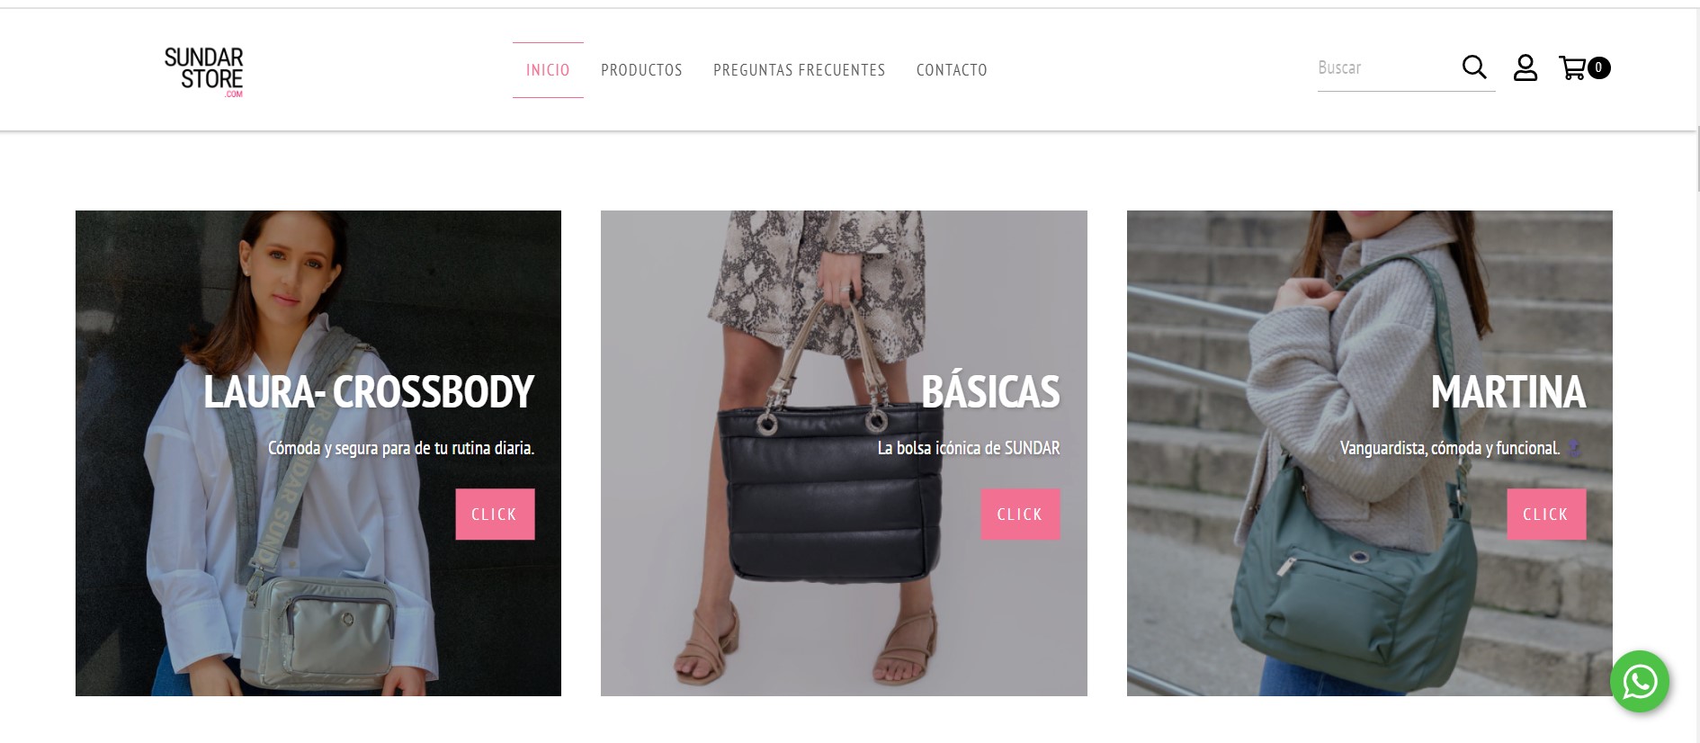Click the search magnifying glass icon

click(1474, 67)
